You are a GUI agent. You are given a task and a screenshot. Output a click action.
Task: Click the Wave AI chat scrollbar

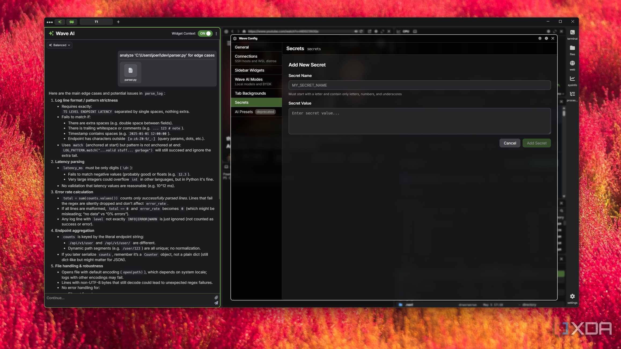point(220,119)
